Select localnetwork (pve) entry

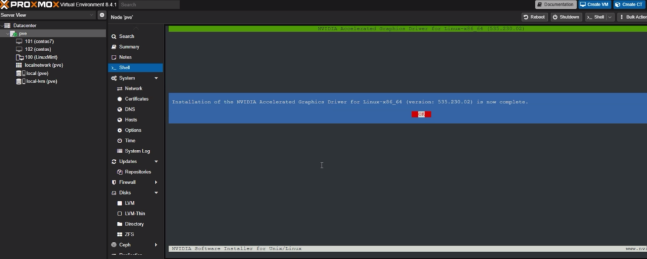coord(44,65)
